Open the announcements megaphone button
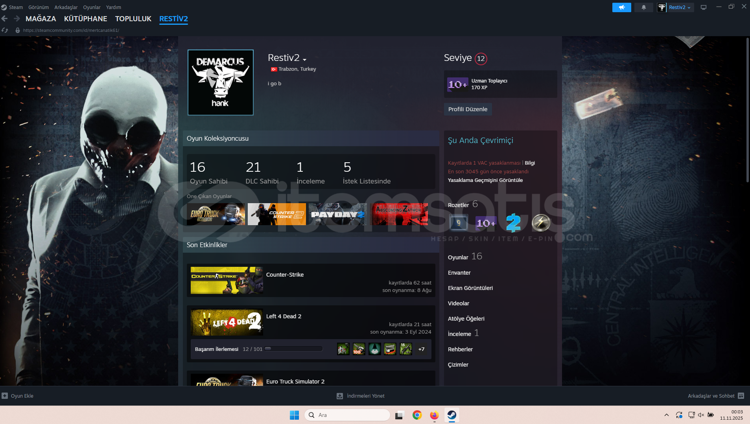Viewport: 750px width, 424px height. pos(621,7)
